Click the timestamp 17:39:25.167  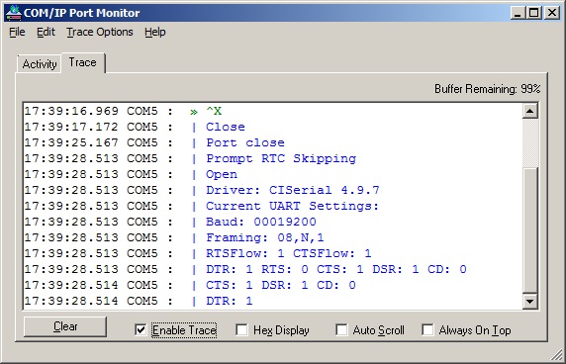[x=71, y=142]
